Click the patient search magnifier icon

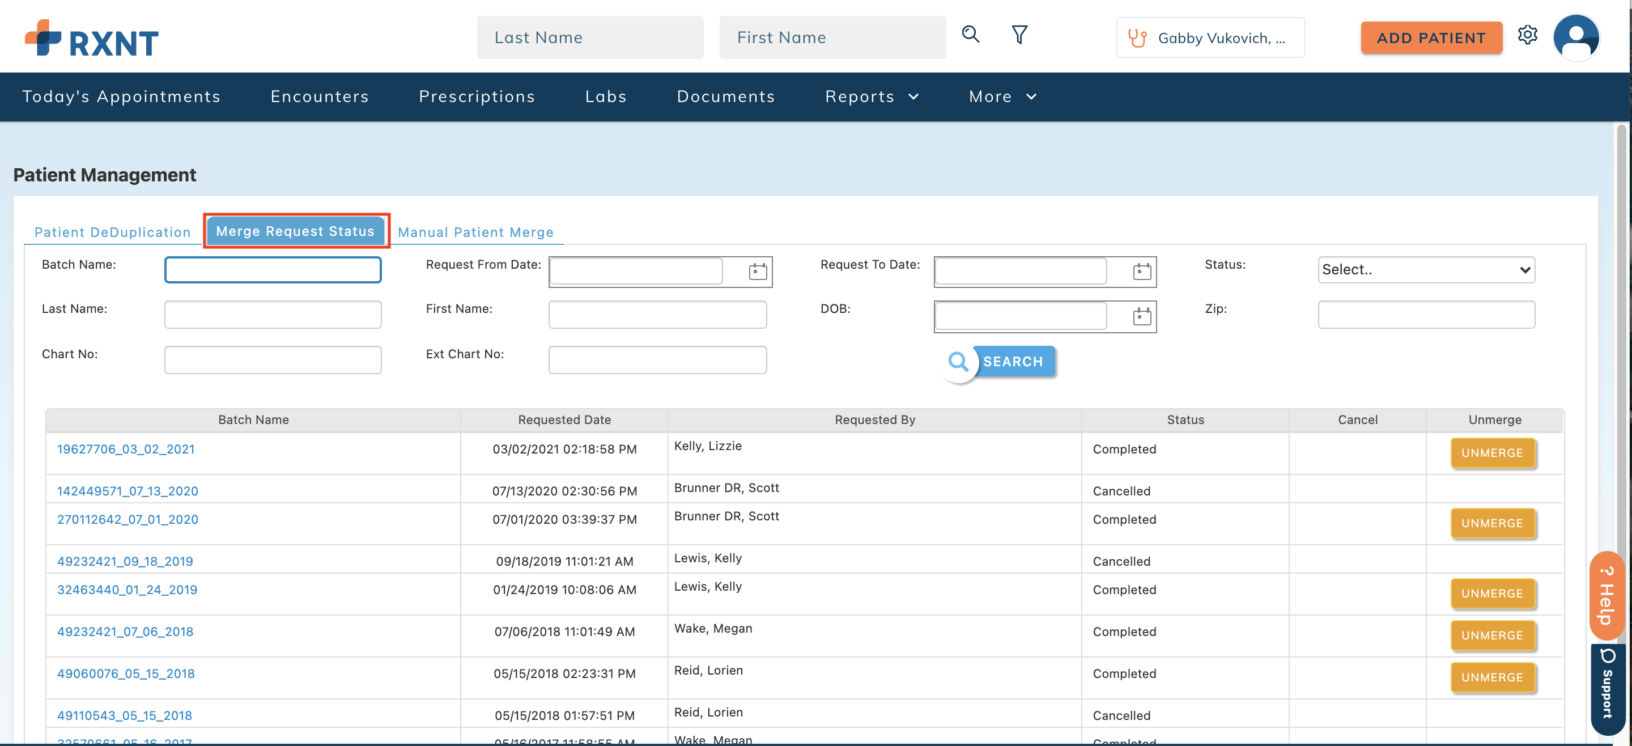(970, 34)
